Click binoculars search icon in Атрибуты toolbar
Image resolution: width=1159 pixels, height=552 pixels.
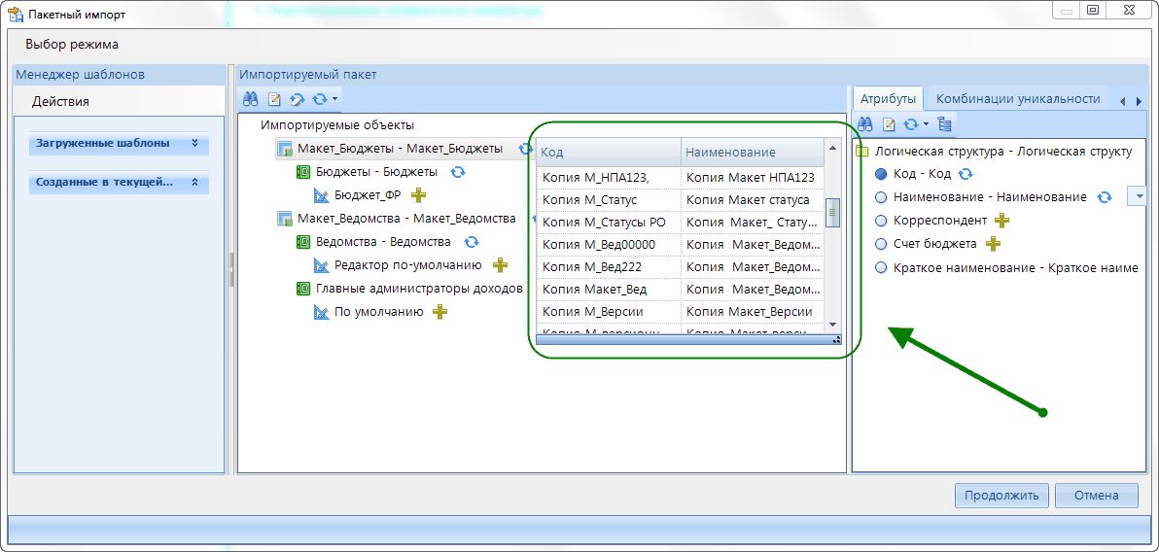865,124
